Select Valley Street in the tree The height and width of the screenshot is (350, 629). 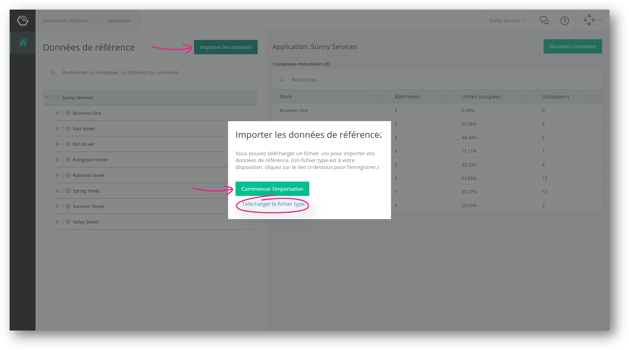(85, 222)
